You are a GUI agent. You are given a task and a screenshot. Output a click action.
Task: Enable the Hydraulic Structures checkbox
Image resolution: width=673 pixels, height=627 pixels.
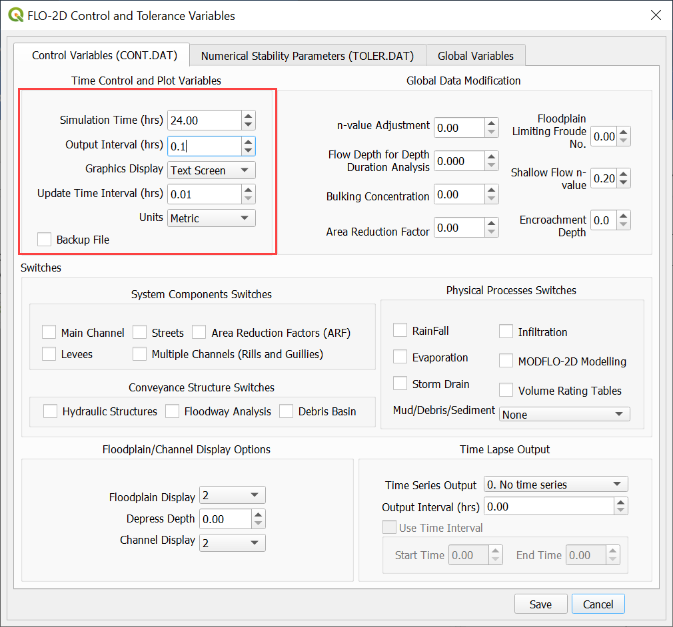click(51, 411)
